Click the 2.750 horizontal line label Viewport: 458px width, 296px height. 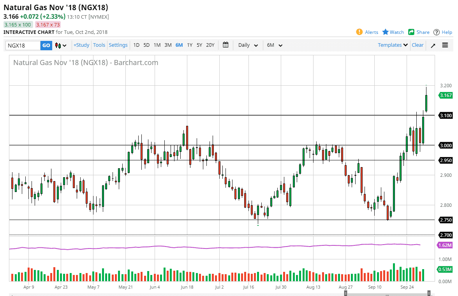tap(446, 220)
